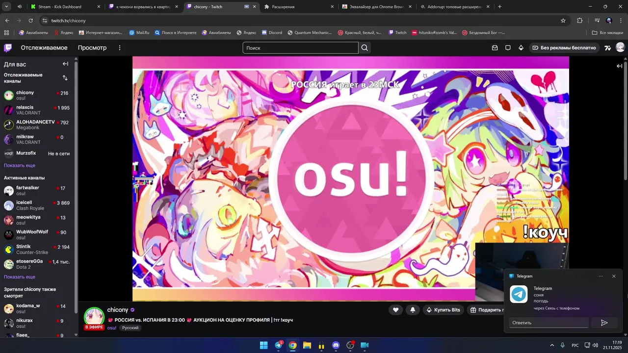Switch to Addonup browser tab
628x353 pixels.
click(x=455, y=7)
